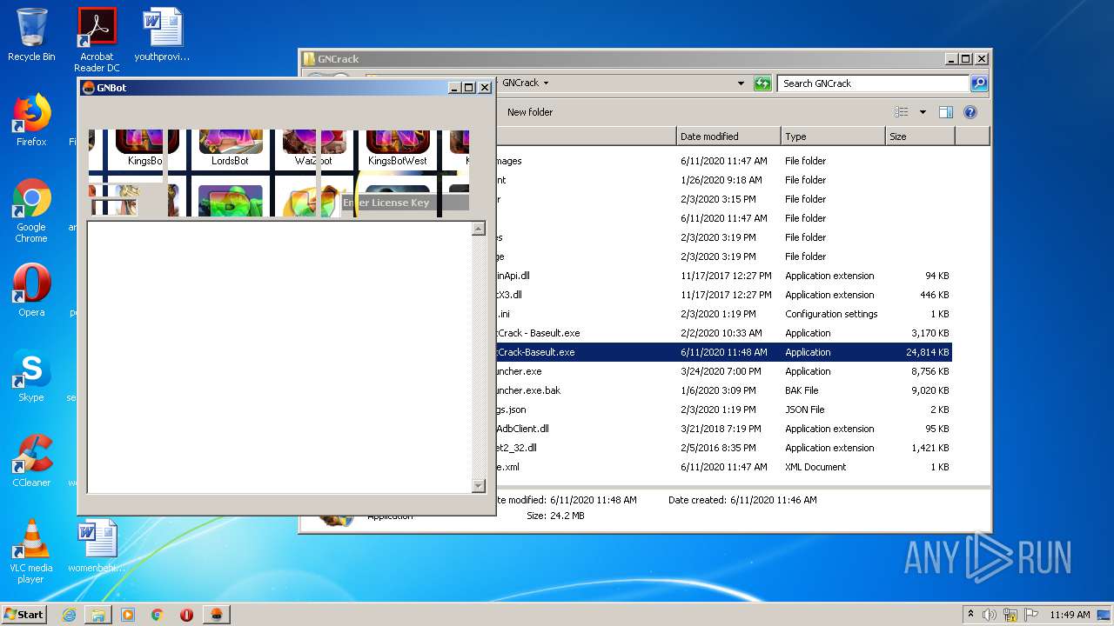Image resolution: width=1114 pixels, height=626 pixels.
Task: Select the Configuration settings .ini row
Action: tap(723, 314)
